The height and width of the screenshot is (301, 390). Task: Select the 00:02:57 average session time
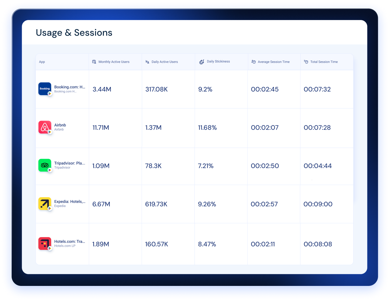[264, 204]
